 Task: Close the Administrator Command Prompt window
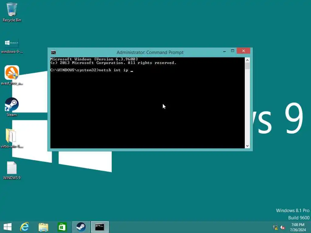243,51
